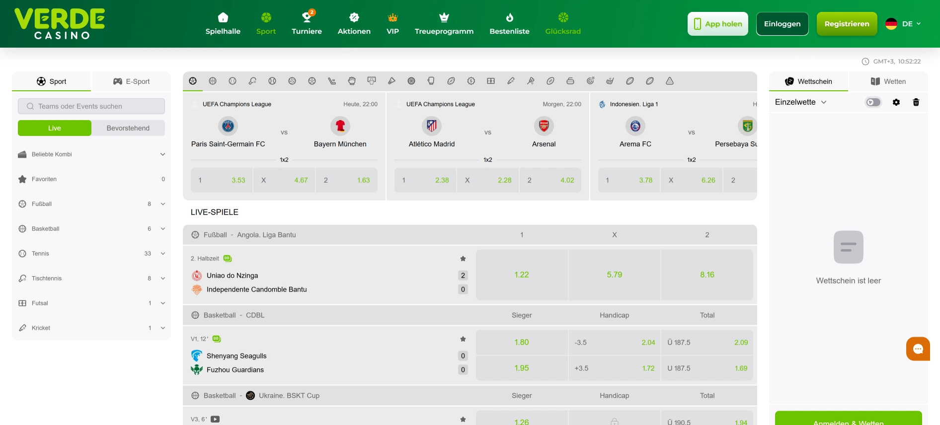Toggle the bet slip switch
Image resolution: width=940 pixels, height=425 pixels.
click(x=873, y=102)
